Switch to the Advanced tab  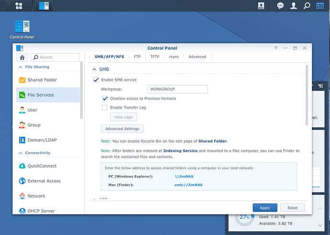coord(197,56)
